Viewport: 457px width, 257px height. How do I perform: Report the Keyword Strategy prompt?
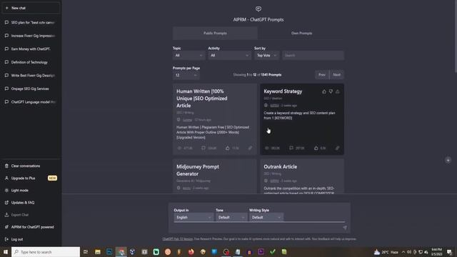click(338, 91)
